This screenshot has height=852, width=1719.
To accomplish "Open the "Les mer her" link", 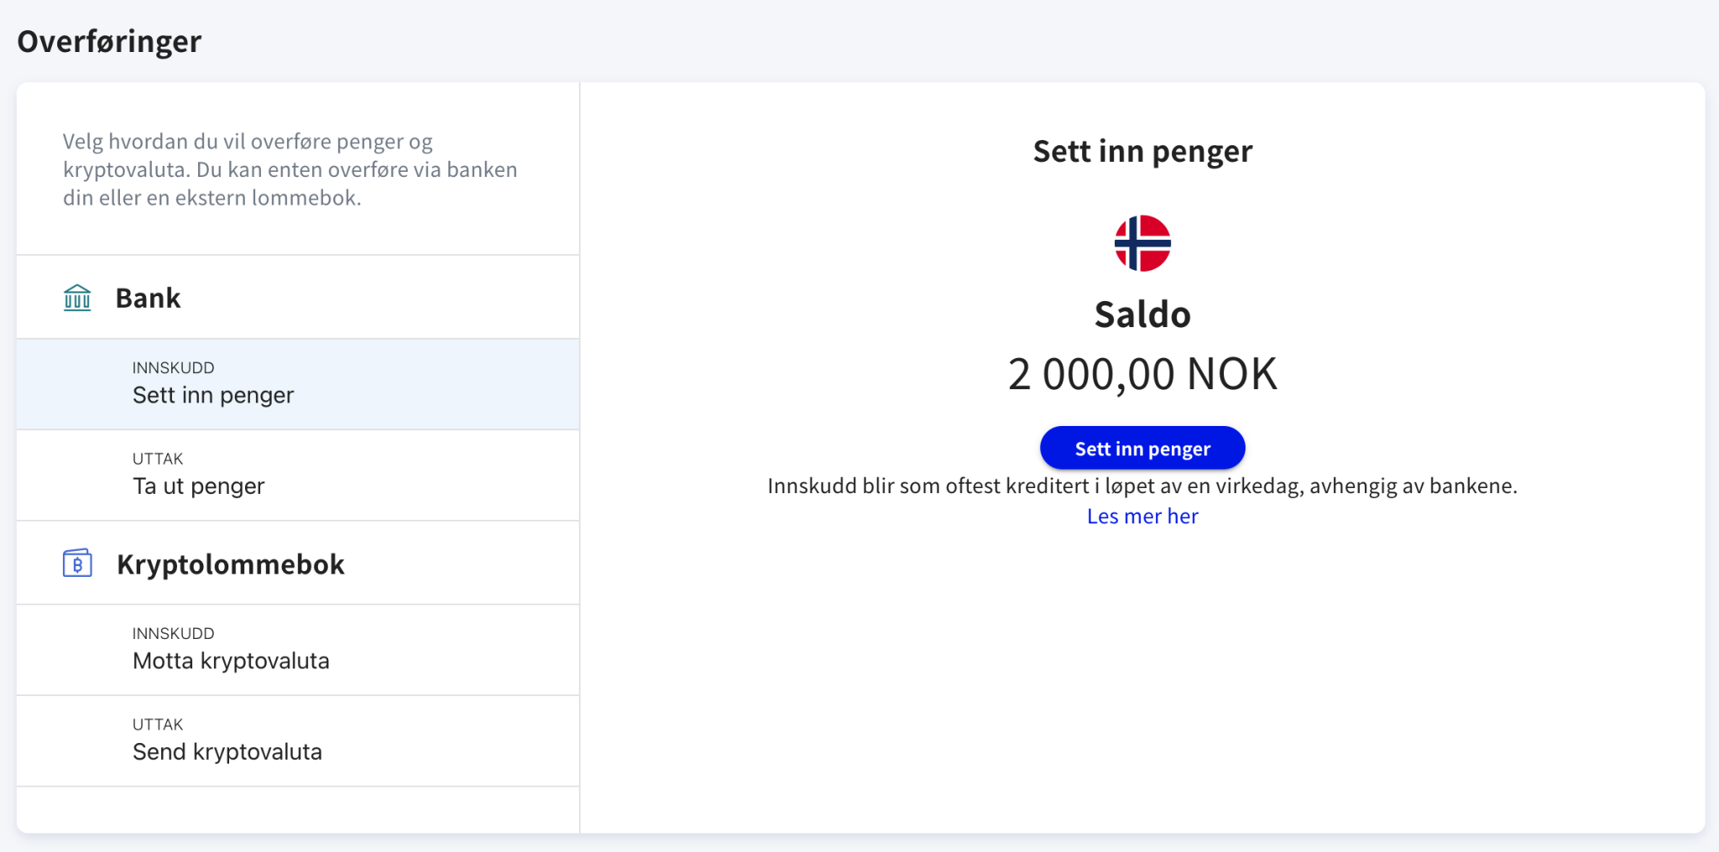I will 1142,516.
